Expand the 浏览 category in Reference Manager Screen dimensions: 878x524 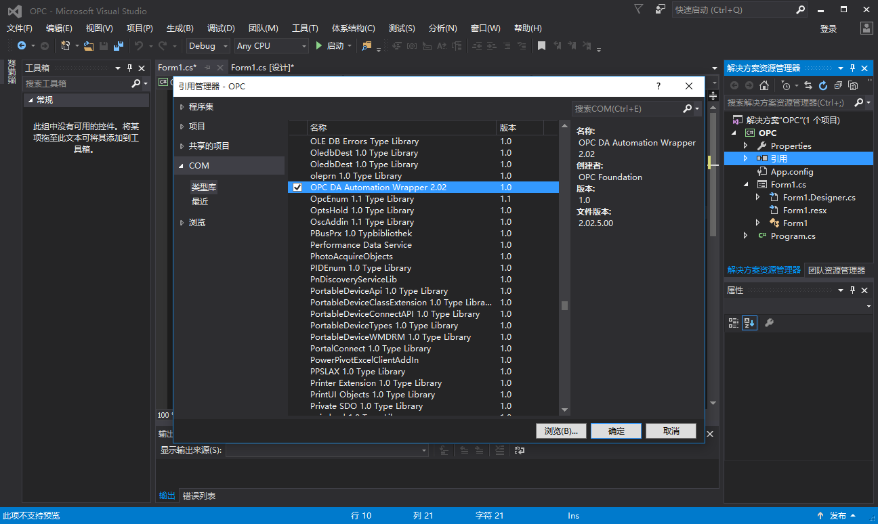coord(182,223)
